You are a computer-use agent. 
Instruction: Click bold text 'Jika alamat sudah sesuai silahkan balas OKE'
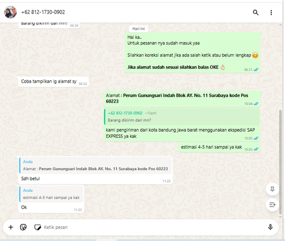pyautogui.click(x=173, y=67)
